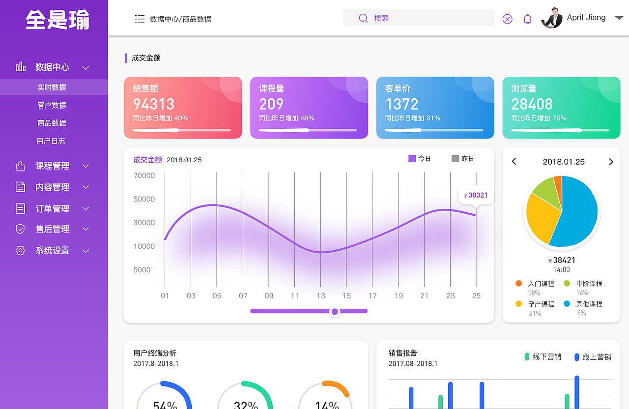629x409 pixels.
Task: Toggle 线下营销 green legend marker
Action: click(527, 357)
